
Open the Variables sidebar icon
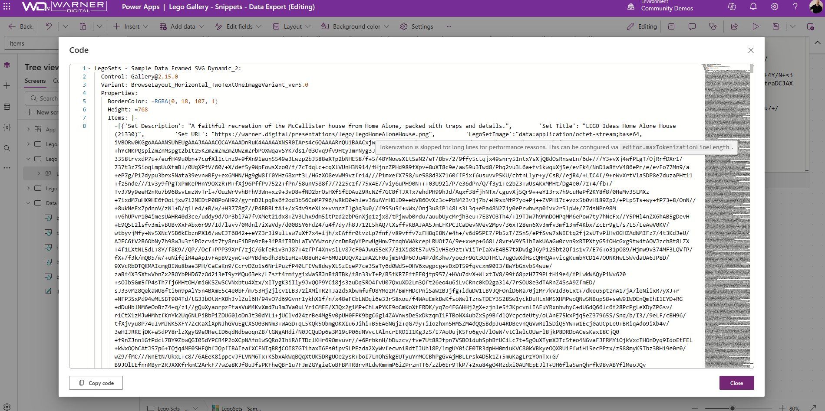coord(7,127)
